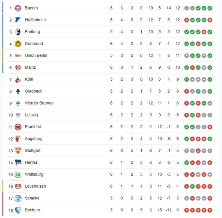The height and width of the screenshot is (218, 222).
Task: Open the Frankfurt team link
Action: (x=33, y=127)
